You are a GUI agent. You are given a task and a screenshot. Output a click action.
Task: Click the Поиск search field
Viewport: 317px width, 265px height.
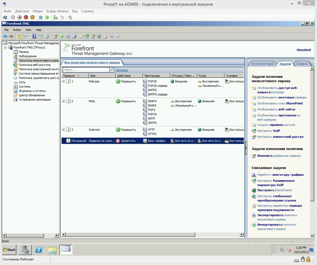[86, 70]
